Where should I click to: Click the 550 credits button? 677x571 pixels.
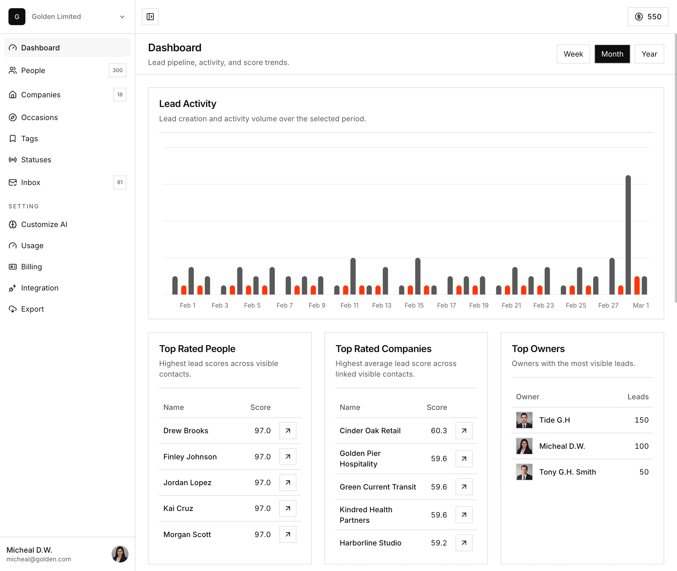648,16
